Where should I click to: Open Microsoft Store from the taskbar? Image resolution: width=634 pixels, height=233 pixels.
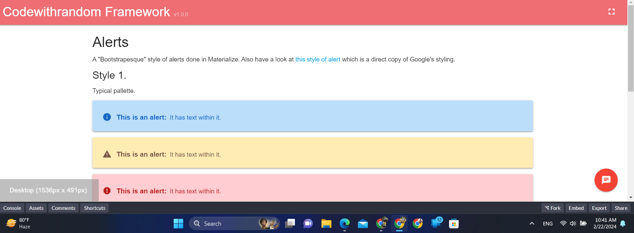(x=454, y=224)
